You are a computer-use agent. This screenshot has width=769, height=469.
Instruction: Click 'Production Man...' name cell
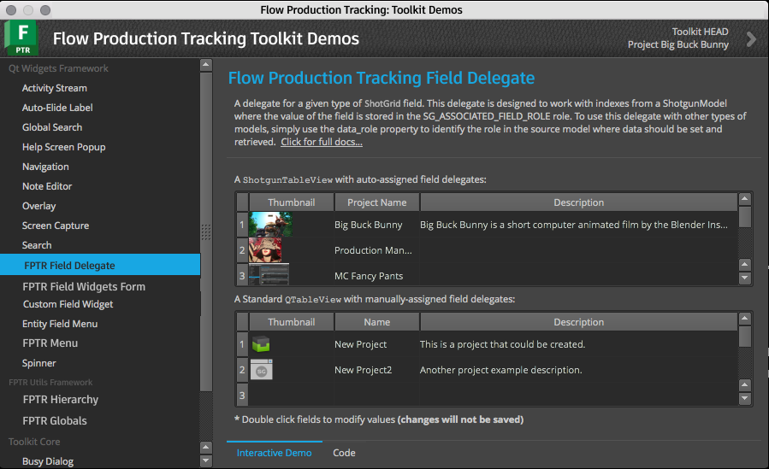click(376, 250)
